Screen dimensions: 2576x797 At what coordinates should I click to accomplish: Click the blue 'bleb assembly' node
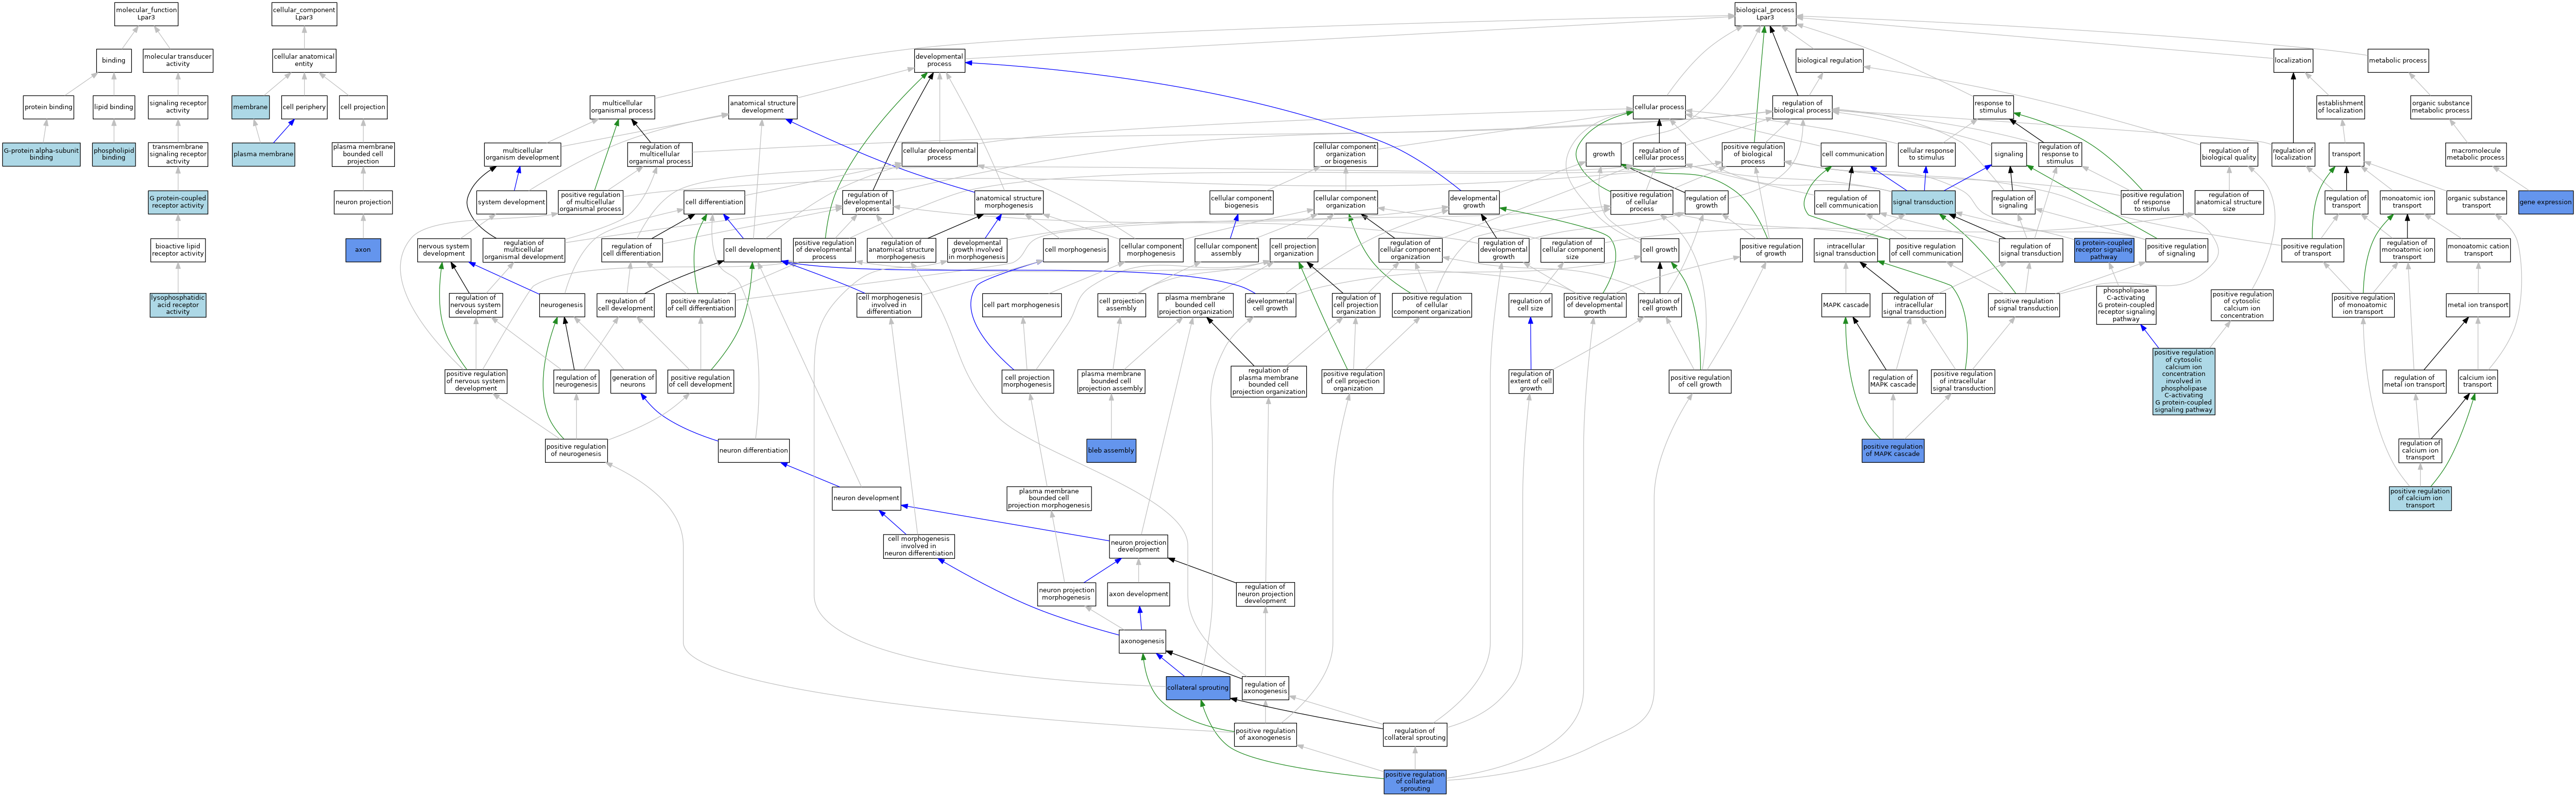[x=1111, y=451]
